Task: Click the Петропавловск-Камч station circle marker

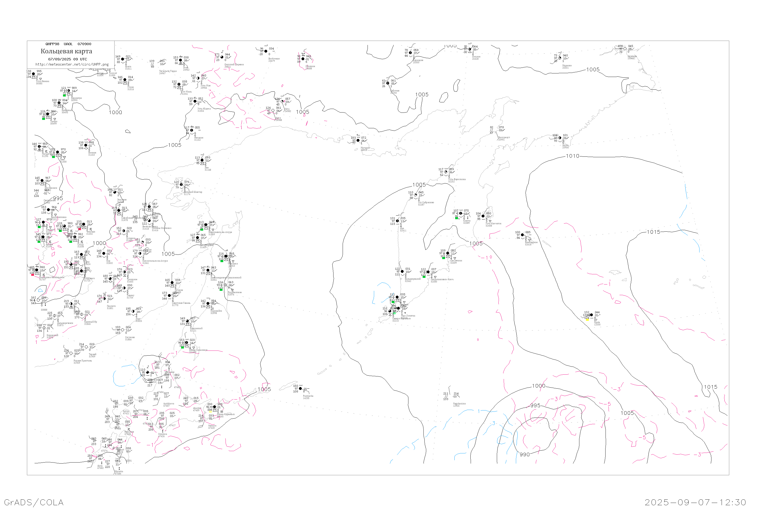Action: tap(428, 272)
